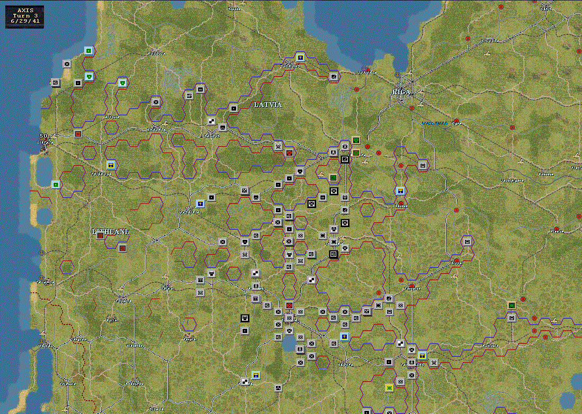
Task: Click the Skrunda town label
Action: (x=156, y=130)
